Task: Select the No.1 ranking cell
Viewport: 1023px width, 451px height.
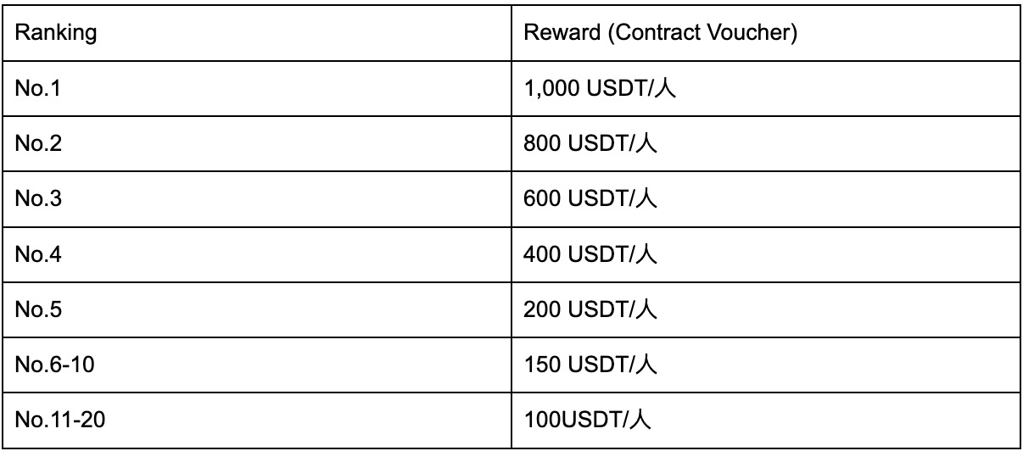Action: click(256, 88)
